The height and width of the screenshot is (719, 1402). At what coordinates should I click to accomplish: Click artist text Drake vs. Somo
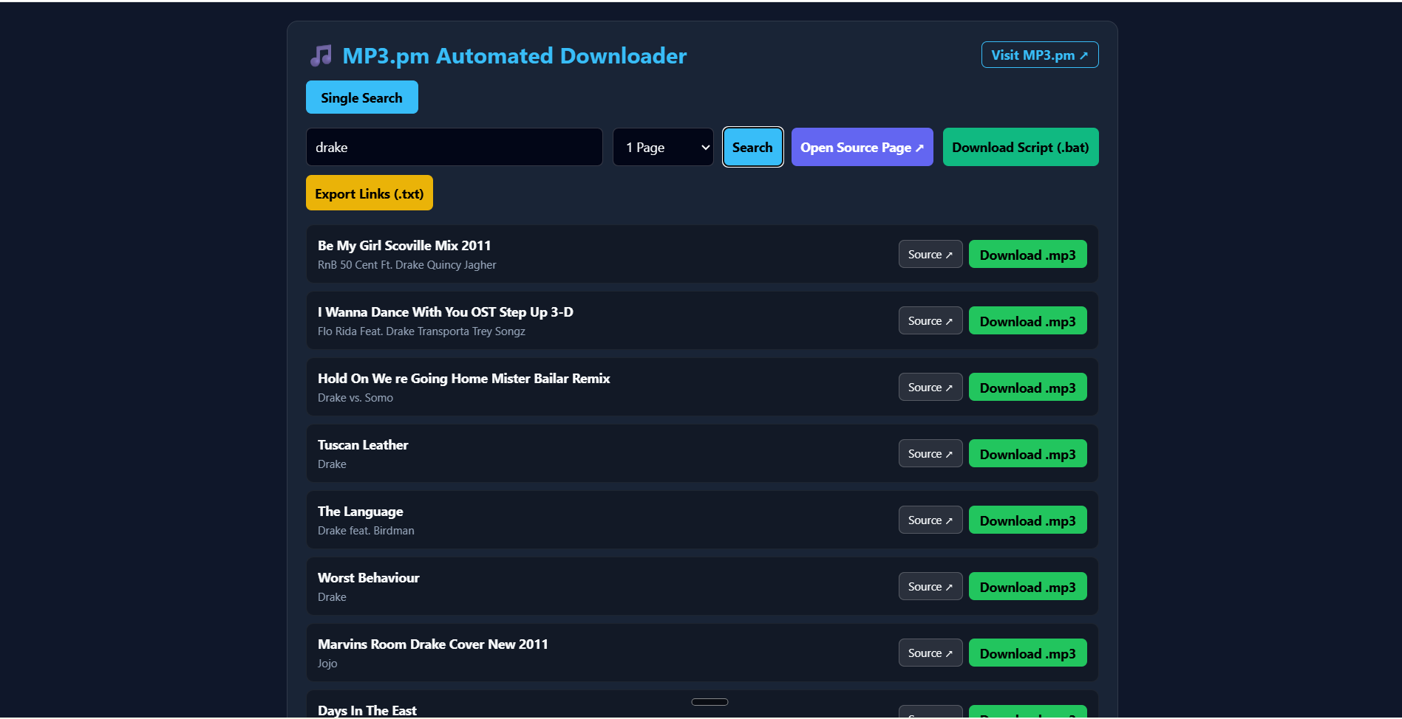point(355,398)
